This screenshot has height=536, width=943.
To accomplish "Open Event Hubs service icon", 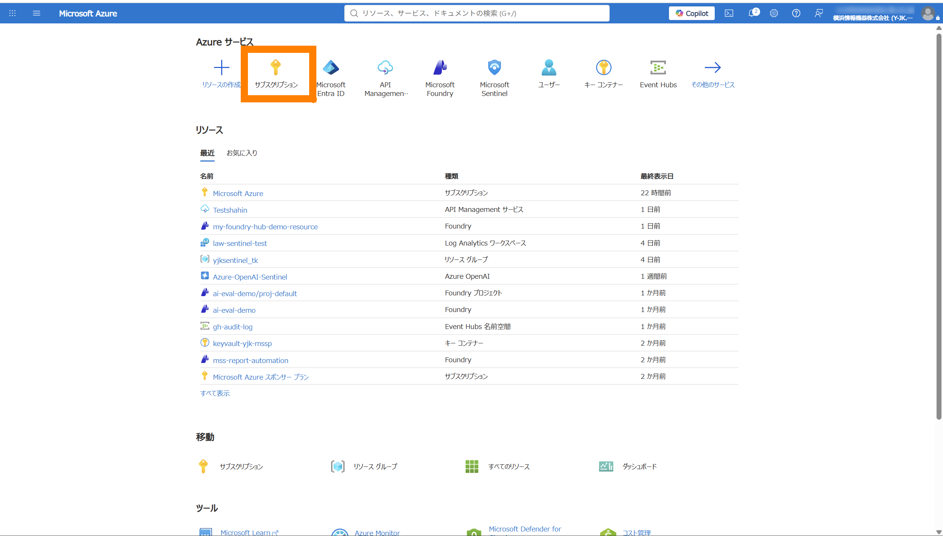I will [658, 68].
